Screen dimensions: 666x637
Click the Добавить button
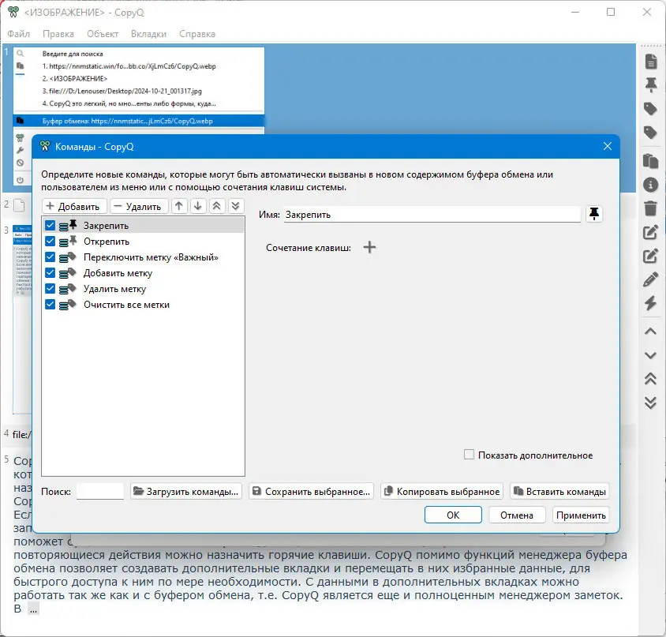click(x=74, y=206)
